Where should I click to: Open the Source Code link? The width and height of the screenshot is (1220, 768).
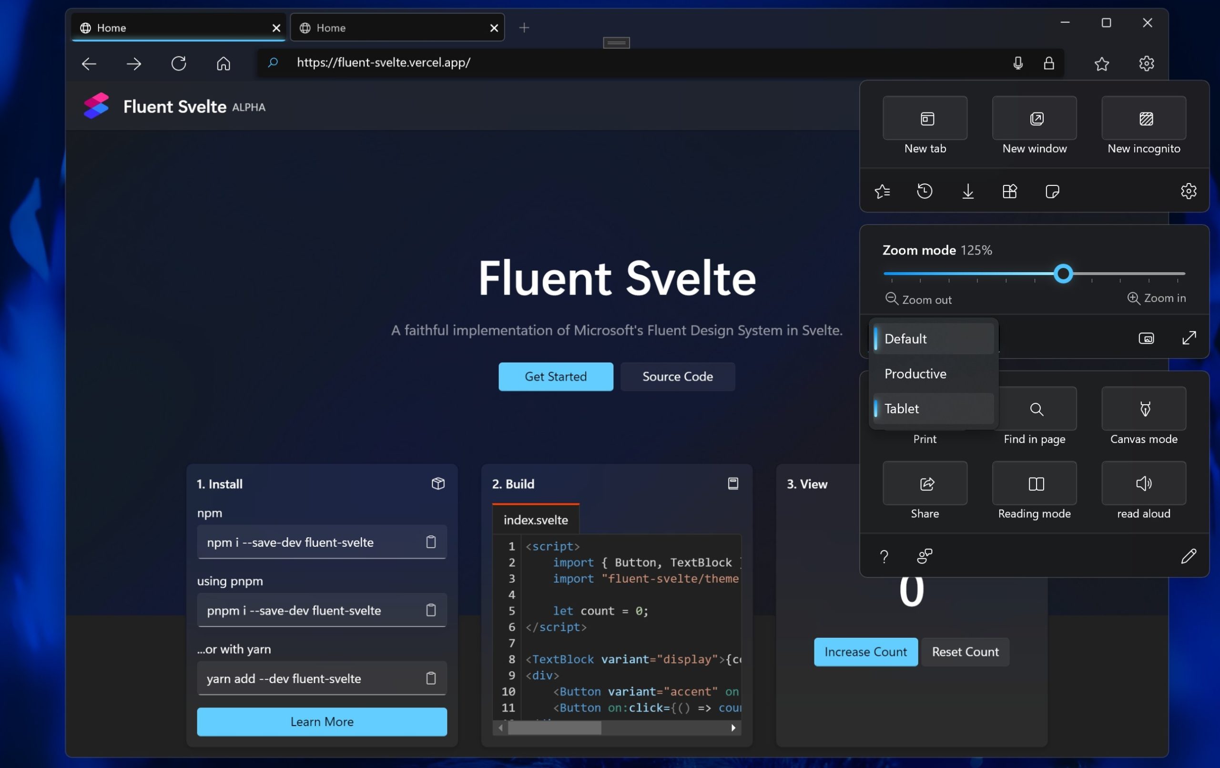tap(677, 377)
